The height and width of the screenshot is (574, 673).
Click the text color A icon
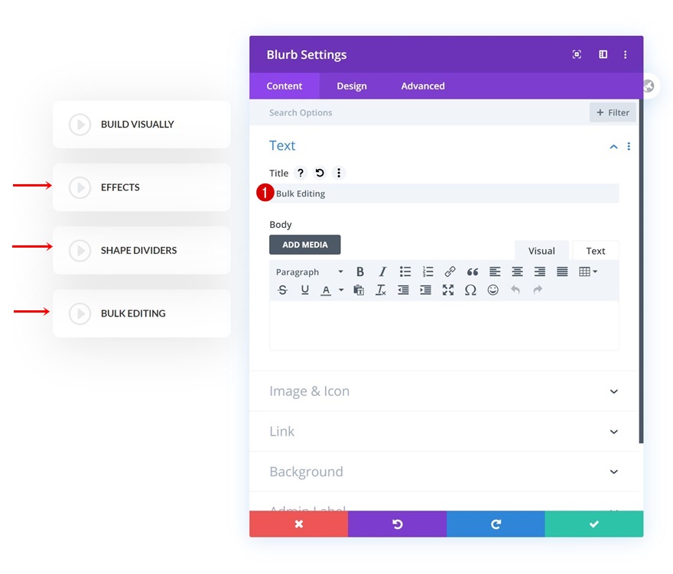327,290
